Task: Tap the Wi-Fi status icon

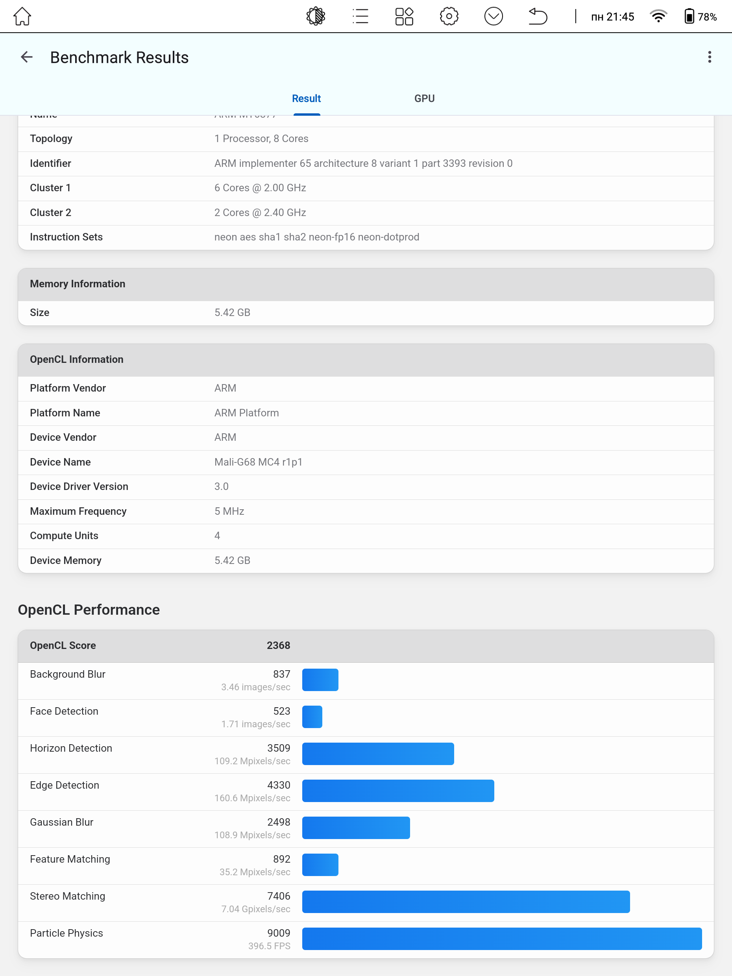Action: point(658,17)
